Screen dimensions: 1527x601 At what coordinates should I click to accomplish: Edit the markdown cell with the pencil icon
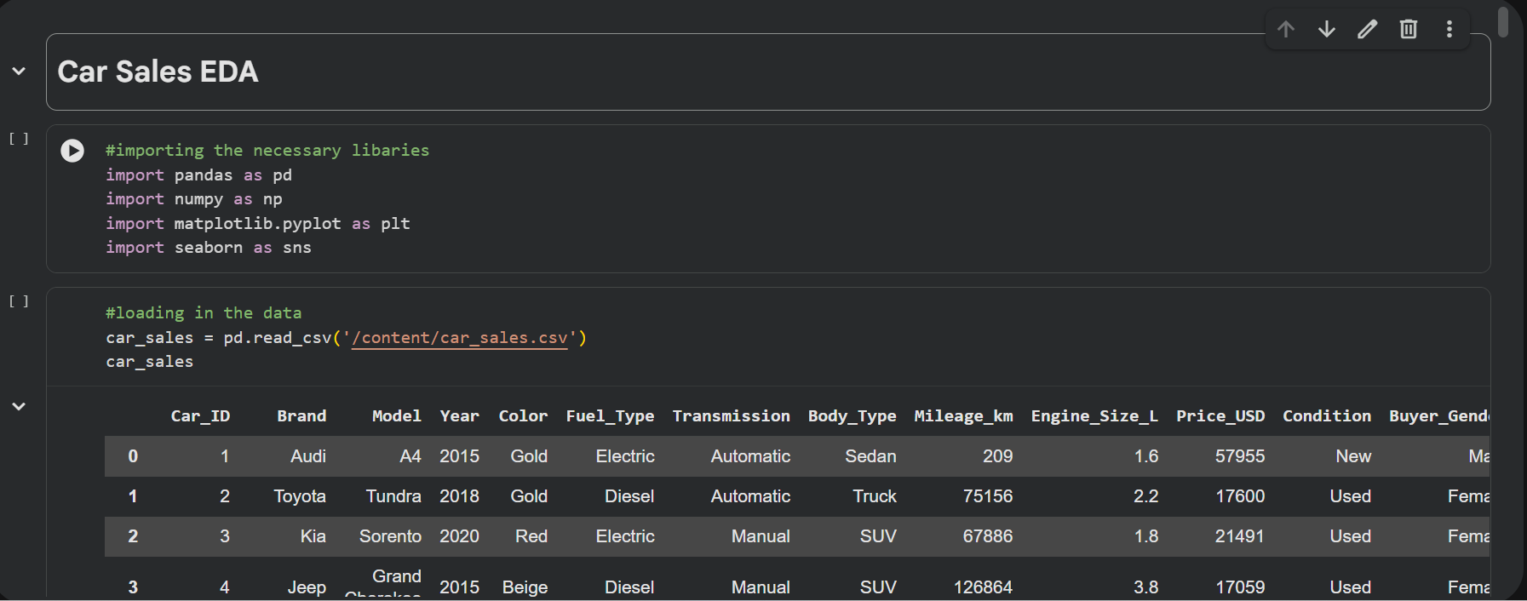tap(1368, 29)
